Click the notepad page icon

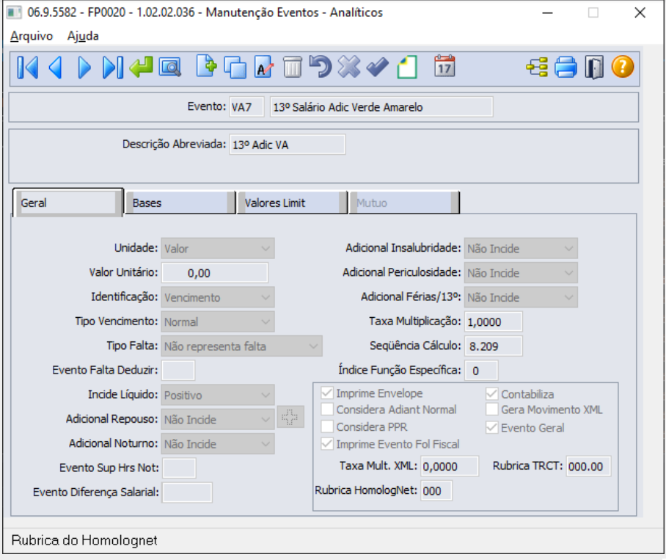pos(407,67)
